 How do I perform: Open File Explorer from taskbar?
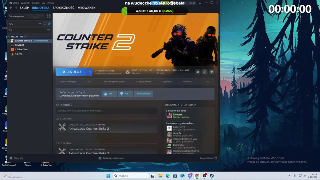coord(160,176)
